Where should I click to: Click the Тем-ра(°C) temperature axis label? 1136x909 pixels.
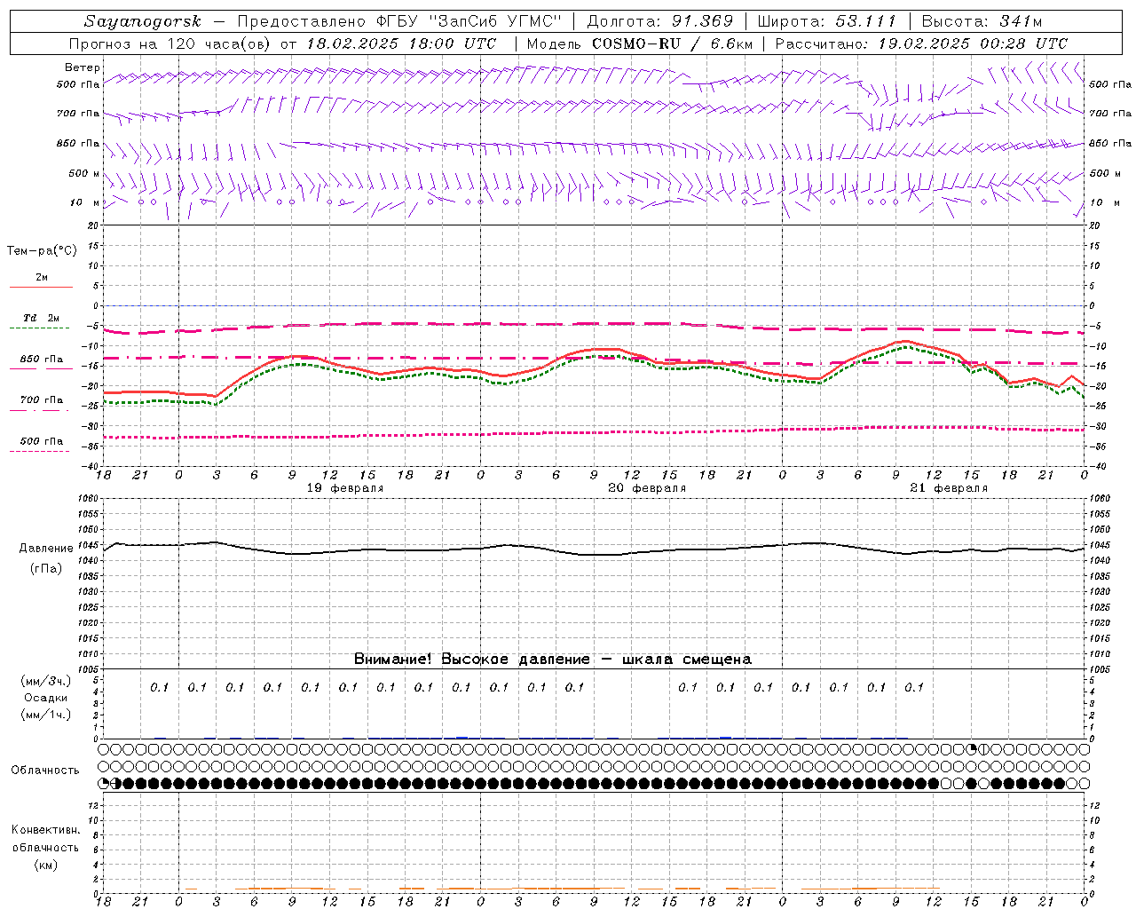(x=42, y=251)
